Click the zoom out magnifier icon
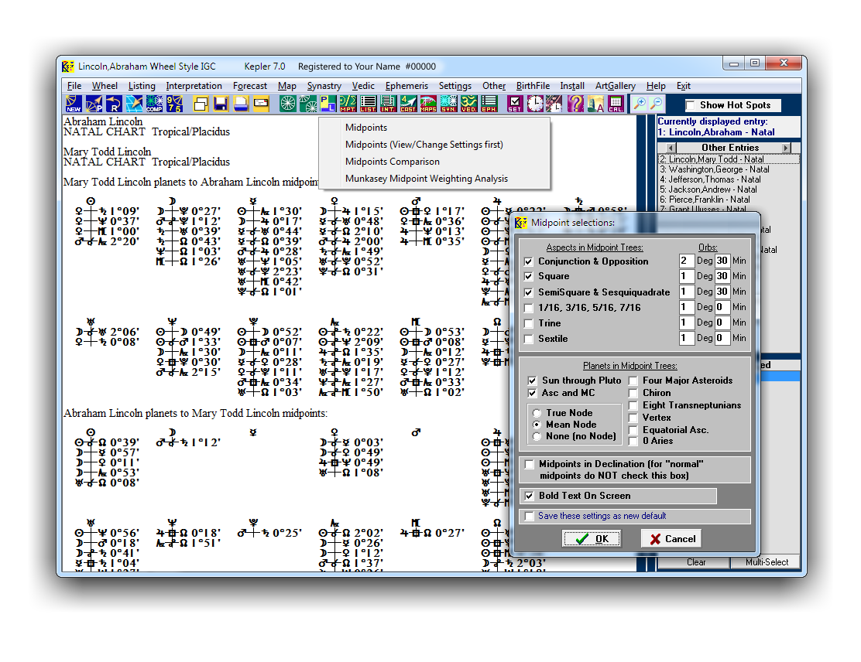The width and height of the screenshot is (861, 662). coord(656,104)
